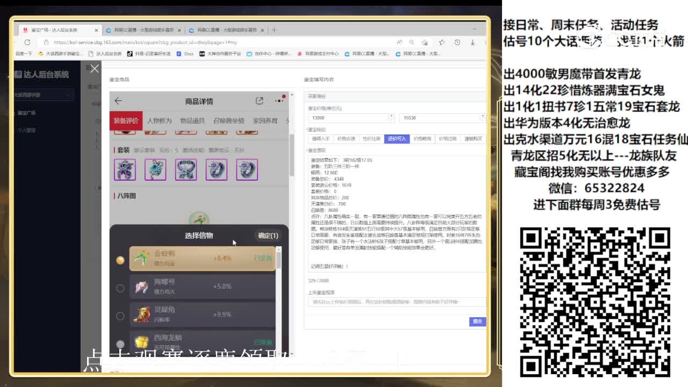This screenshot has height=387, width=688.
Task: Open the browser history icon
Action: tap(457, 42)
